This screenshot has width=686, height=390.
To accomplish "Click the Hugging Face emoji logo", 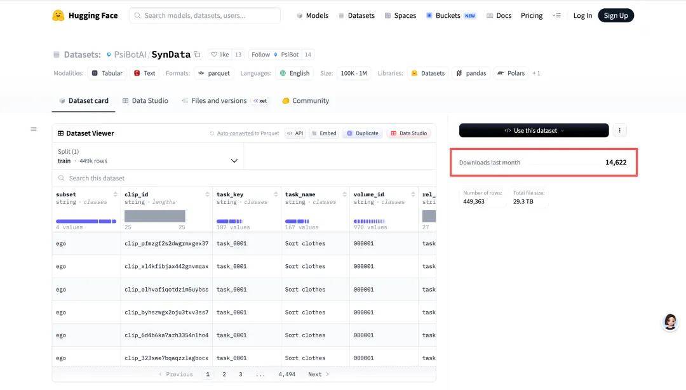I will click(58, 15).
